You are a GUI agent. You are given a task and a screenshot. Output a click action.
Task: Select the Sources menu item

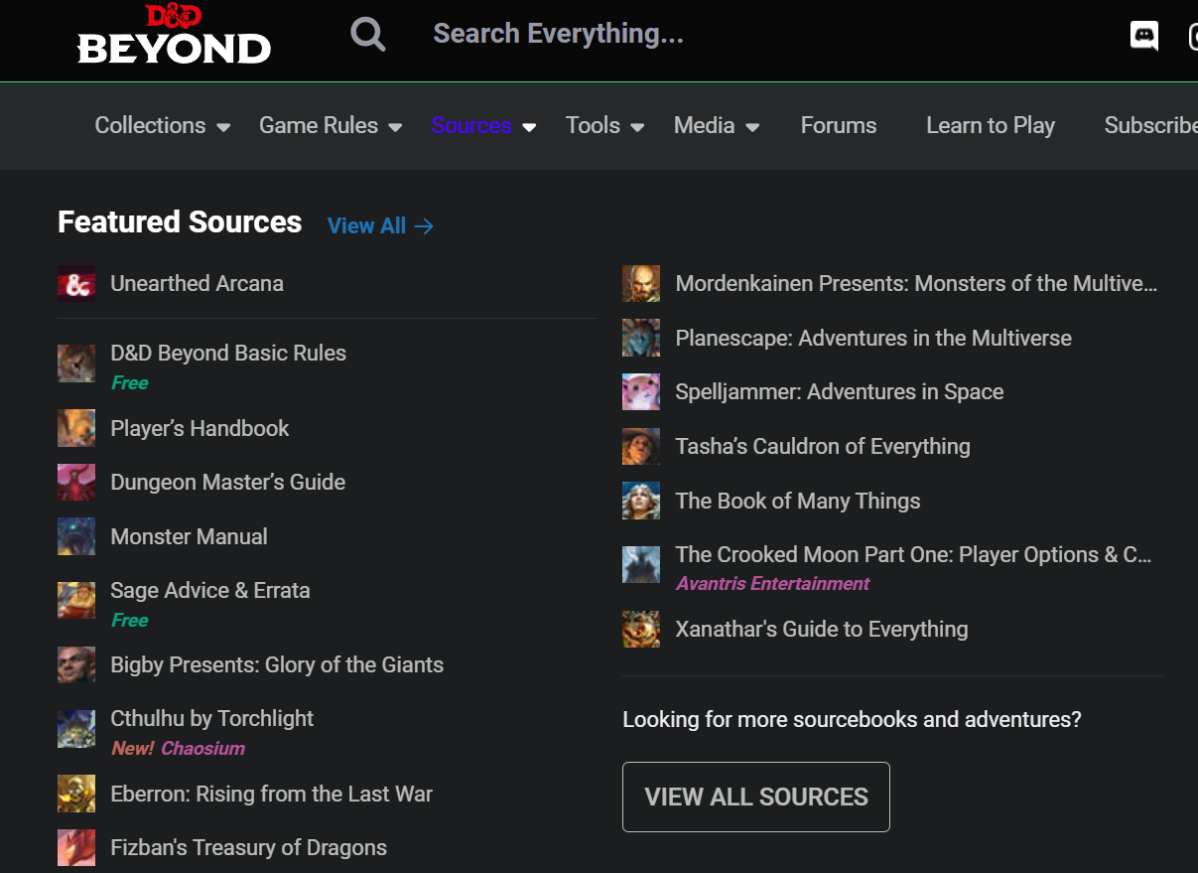pos(471,125)
